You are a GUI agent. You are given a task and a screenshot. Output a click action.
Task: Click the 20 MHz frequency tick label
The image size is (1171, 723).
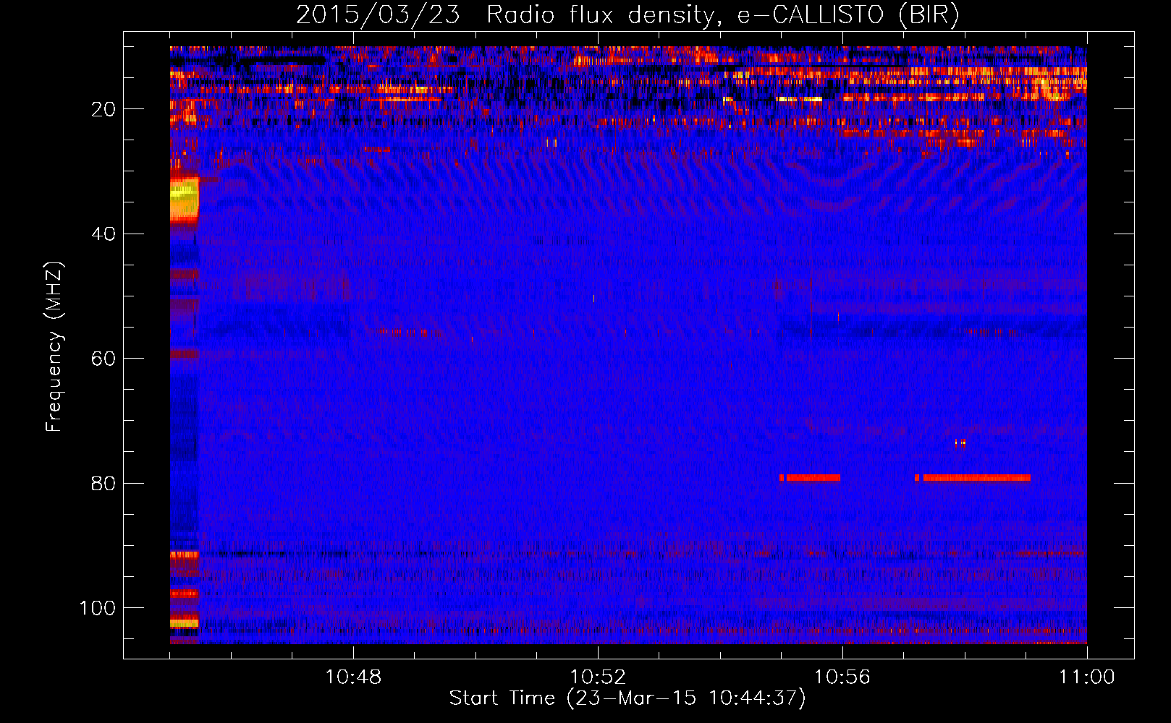[x=103, y=109]
